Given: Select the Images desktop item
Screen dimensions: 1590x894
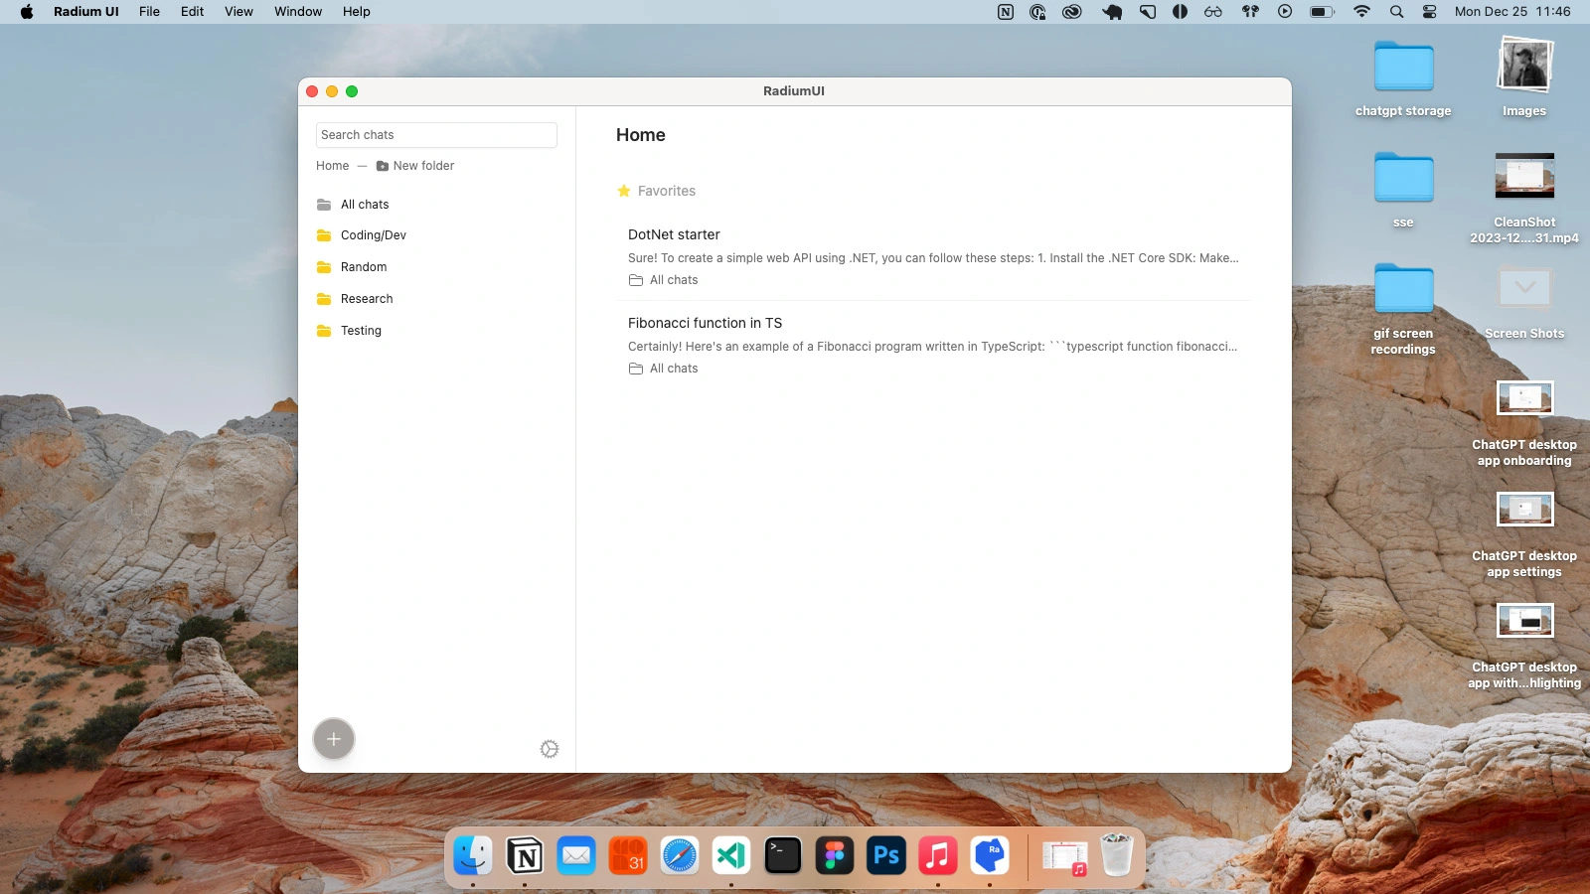Looking at the screenshot, I should coord(1524,76).
